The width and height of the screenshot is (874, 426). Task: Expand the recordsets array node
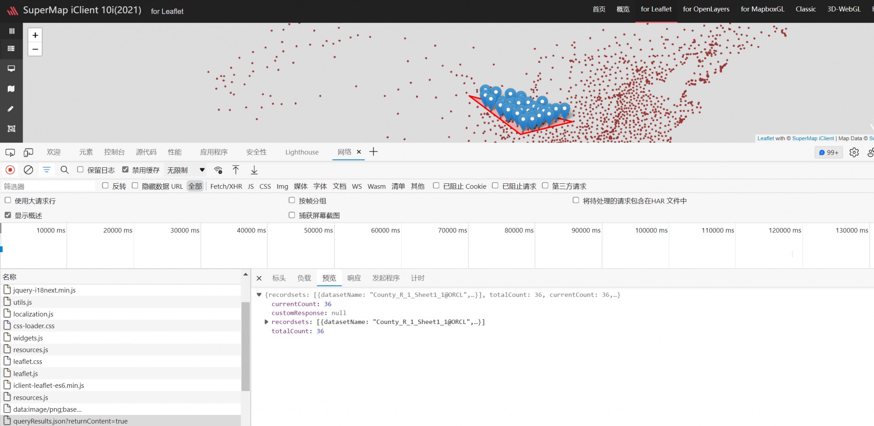coord(266,322)
